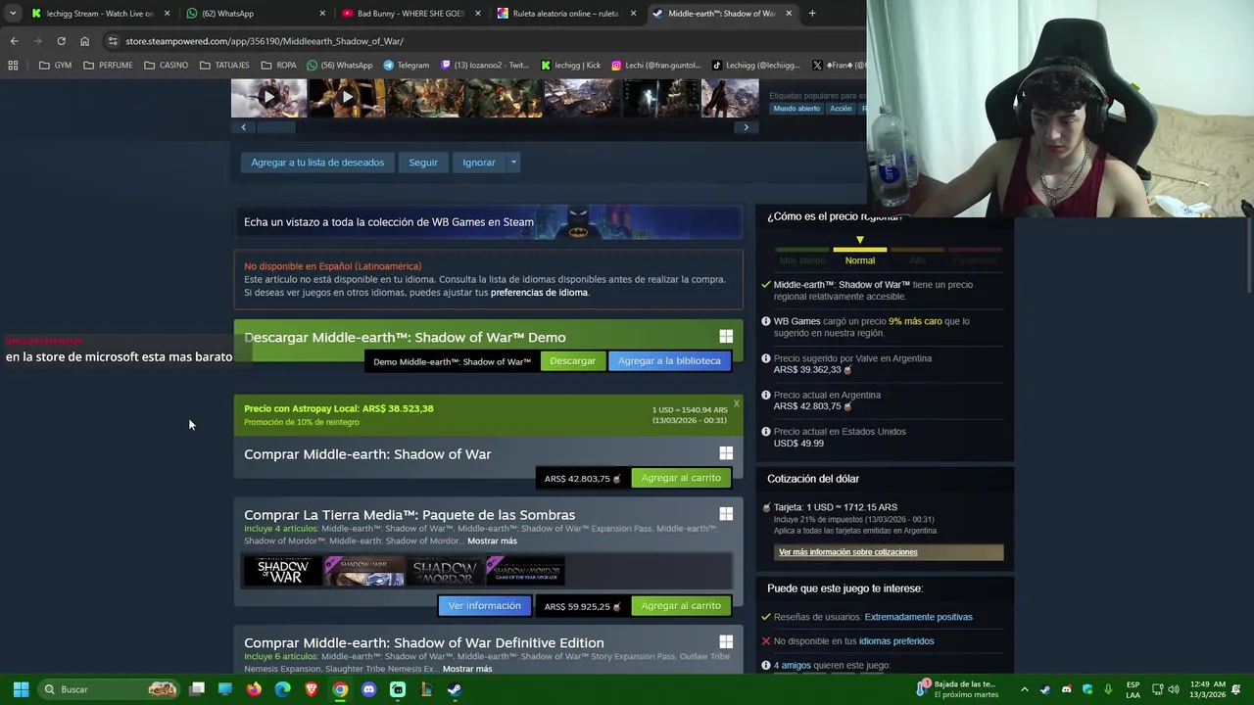Open Google Chrome from the taskbar
The width and height of the screenshot is (1254, 705).
(340, 689)
